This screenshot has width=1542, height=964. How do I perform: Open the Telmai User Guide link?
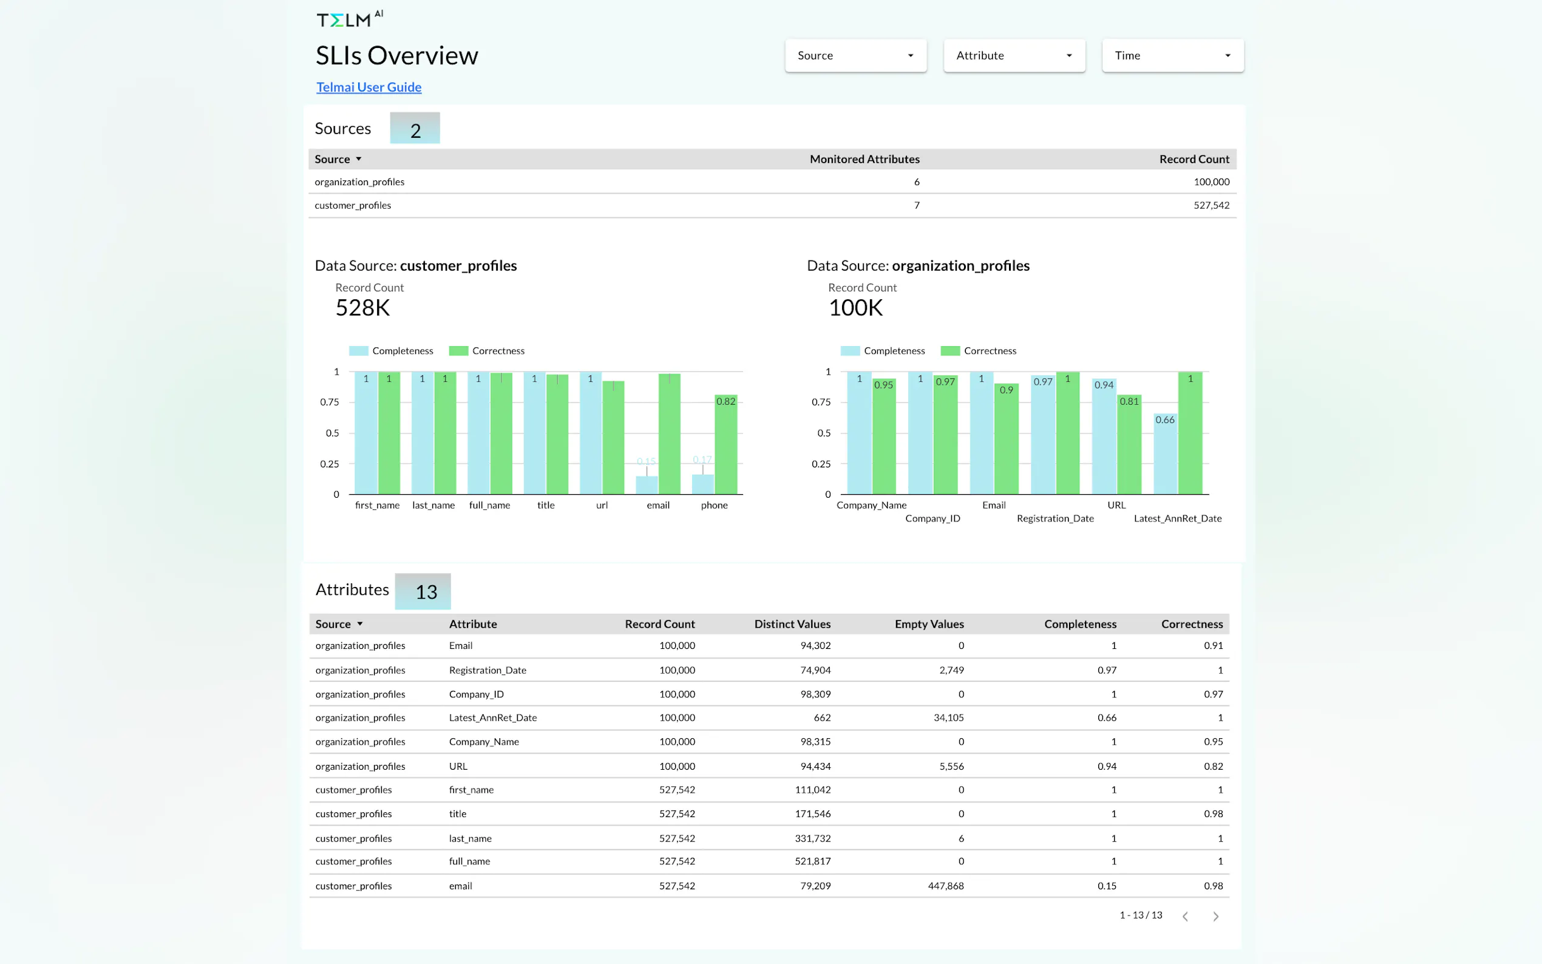click(369, 87)
